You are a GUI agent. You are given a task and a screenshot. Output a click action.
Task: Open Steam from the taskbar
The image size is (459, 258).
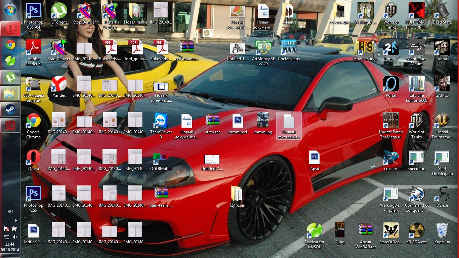[x=10, y=109]
